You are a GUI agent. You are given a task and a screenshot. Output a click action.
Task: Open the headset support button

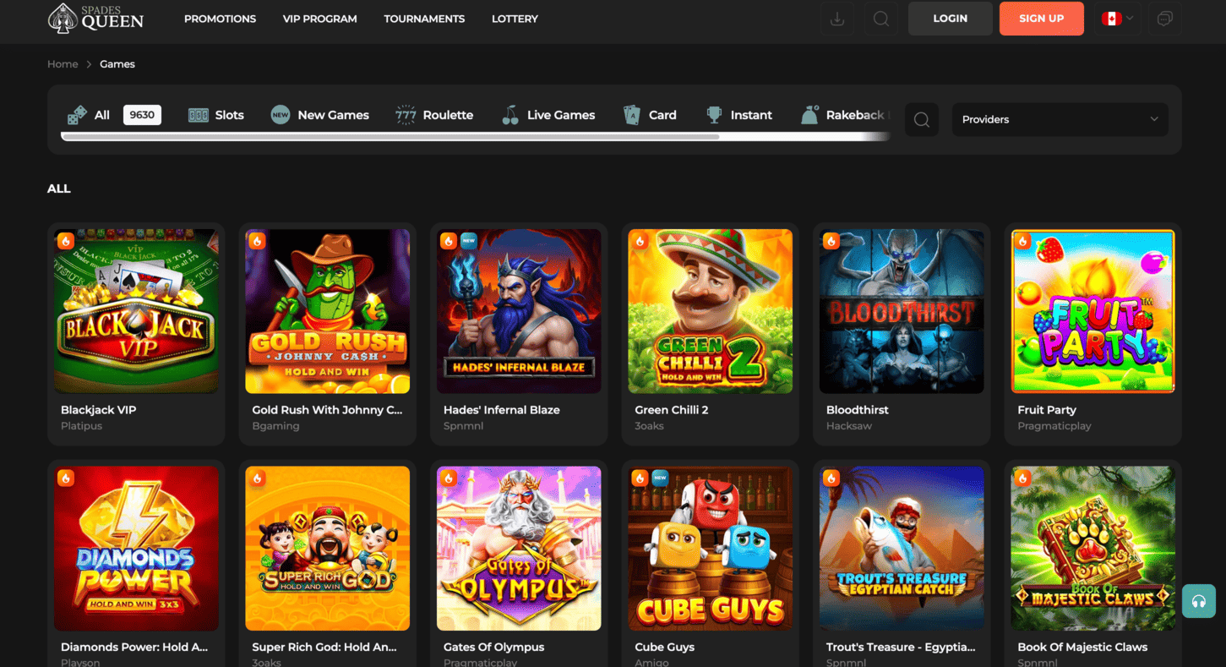click(1198, 601)
